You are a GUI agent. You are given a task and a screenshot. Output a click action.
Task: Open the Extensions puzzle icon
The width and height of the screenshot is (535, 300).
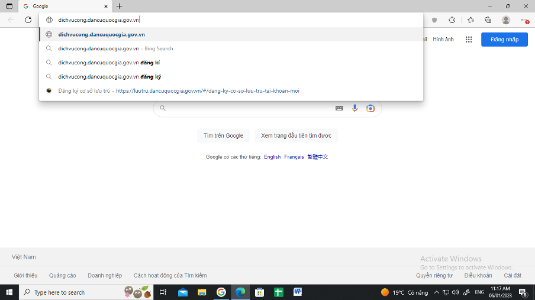coord(452,19)
